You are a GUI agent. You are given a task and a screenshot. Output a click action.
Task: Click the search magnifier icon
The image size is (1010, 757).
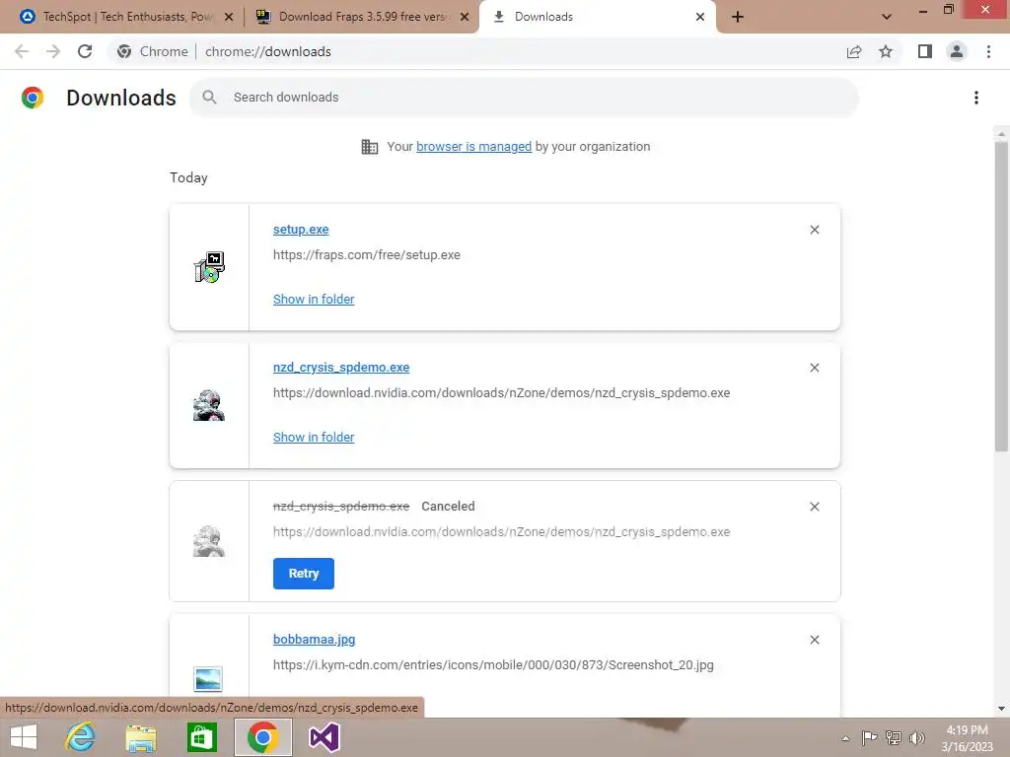[209, 98]
